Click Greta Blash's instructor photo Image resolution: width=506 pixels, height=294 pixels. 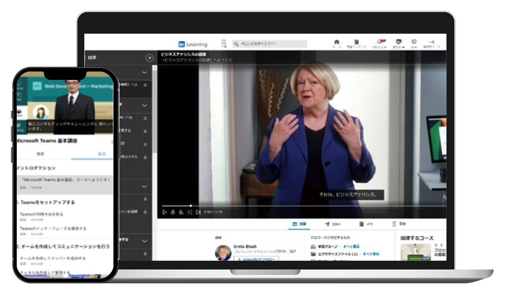223,253
